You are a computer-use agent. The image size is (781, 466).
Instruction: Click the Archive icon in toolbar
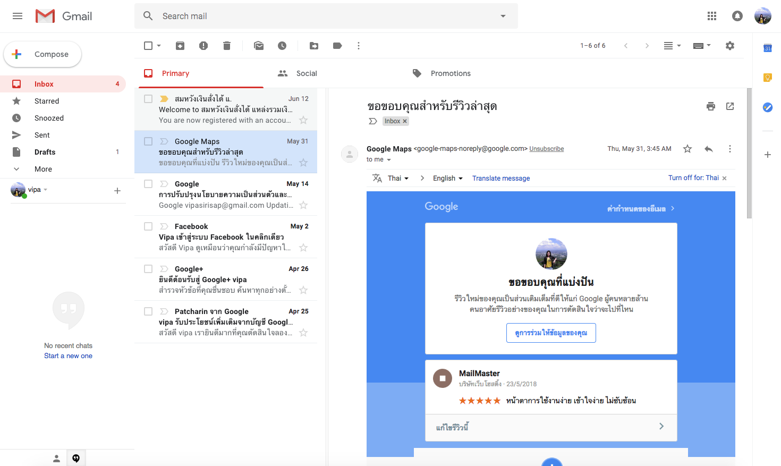[x=180, y=46]
